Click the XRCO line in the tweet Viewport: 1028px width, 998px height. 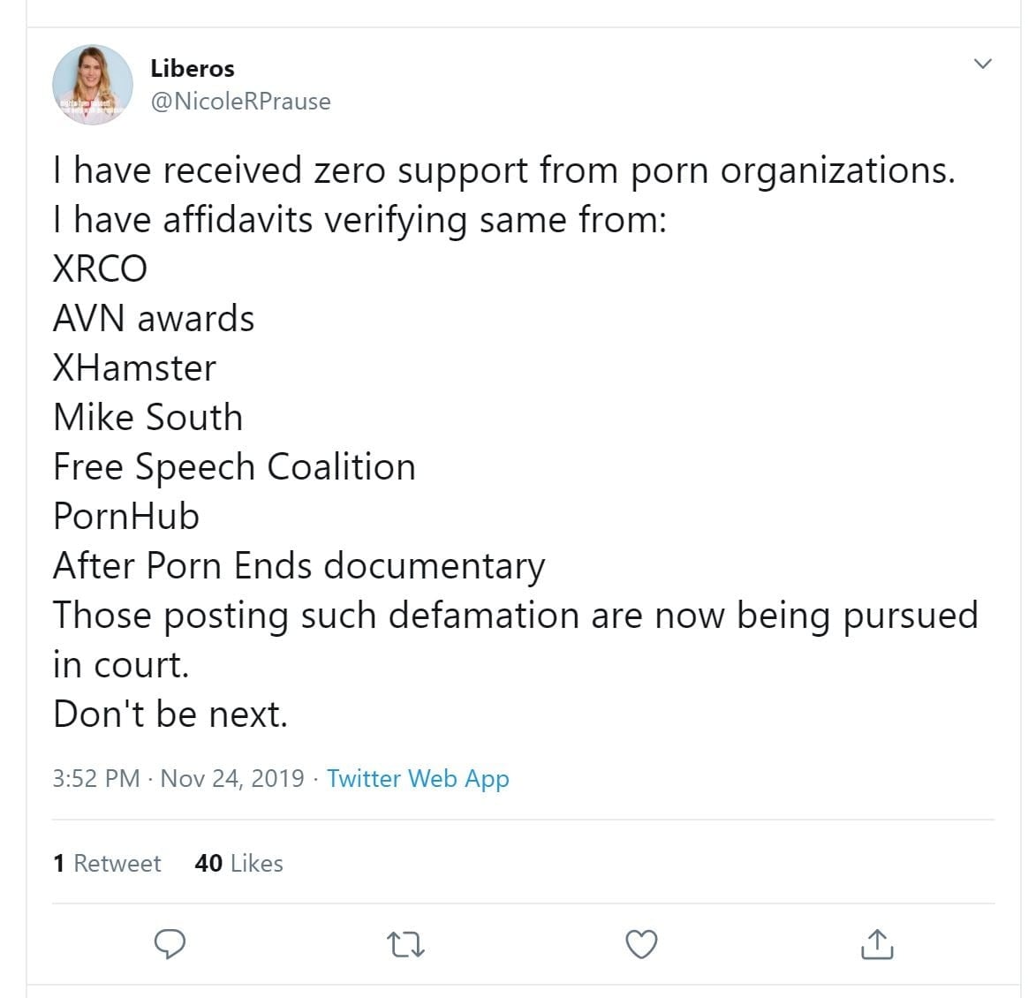(x=100, y=269)
